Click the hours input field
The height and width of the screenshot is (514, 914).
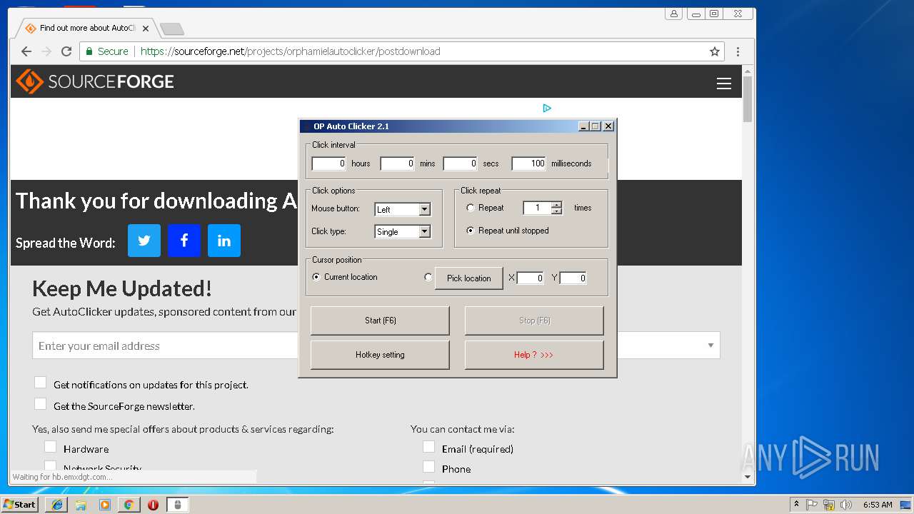click(x=328, y=163)
